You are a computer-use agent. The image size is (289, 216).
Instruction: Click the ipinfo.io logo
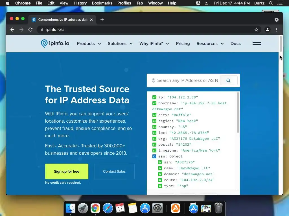55,44
